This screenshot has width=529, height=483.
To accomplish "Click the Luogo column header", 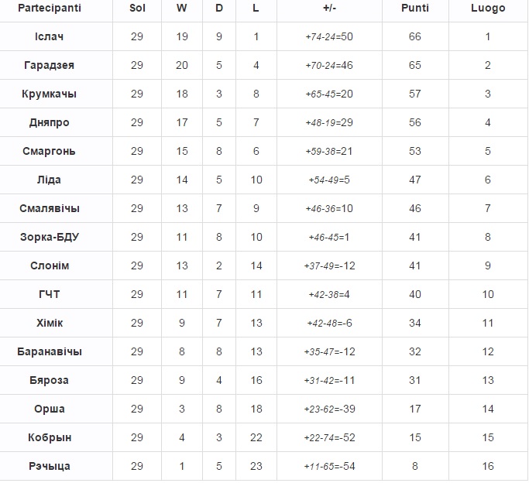I will point(488,9).
